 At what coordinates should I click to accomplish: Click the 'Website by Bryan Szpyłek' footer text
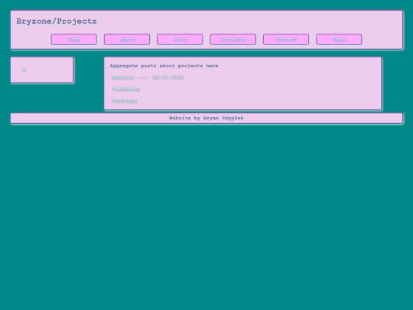[x=206, y=118]
